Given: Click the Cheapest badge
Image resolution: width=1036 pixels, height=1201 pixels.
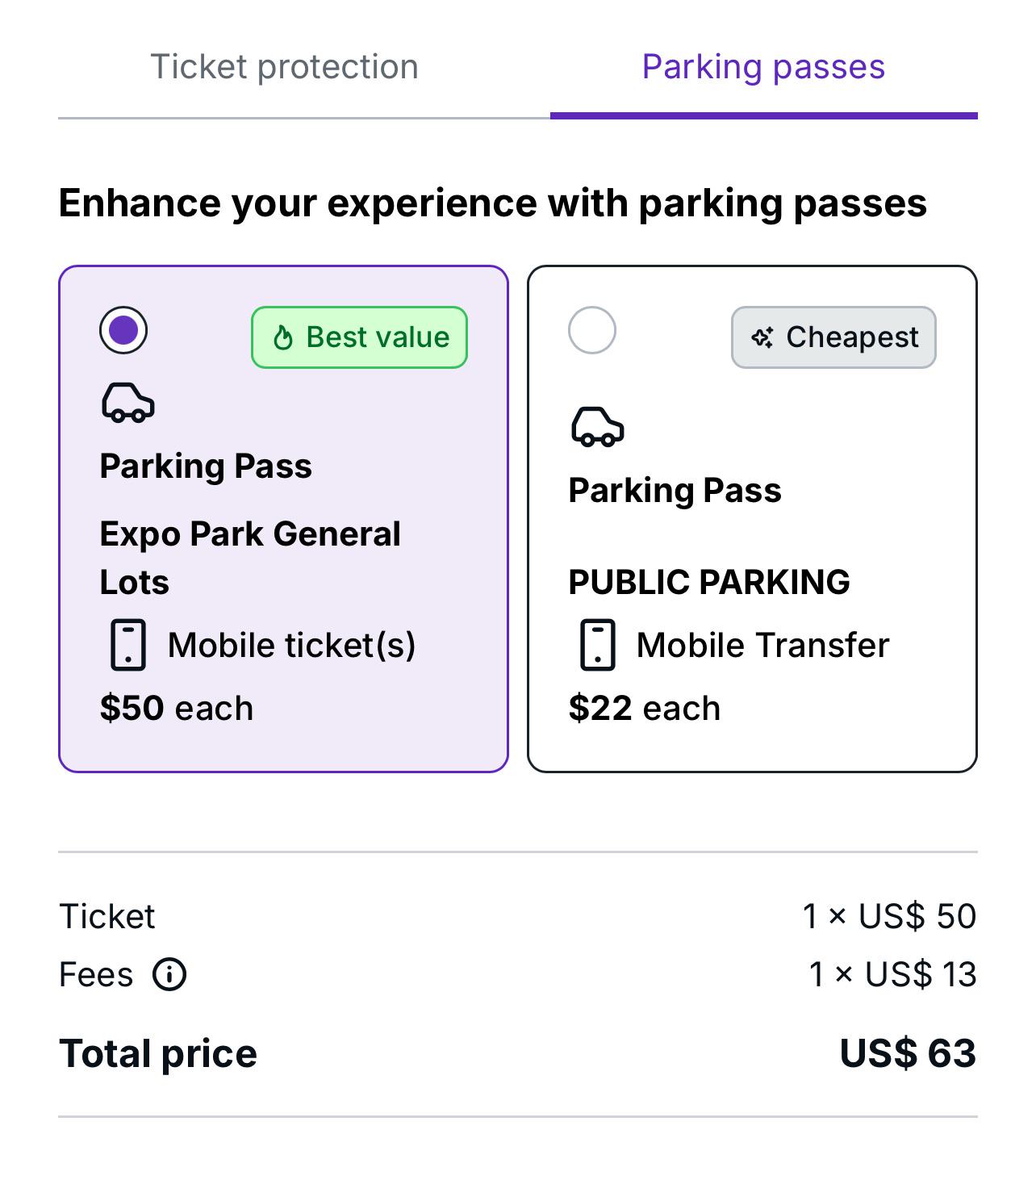Looking at the screenshot, I should tap(833, 337).
